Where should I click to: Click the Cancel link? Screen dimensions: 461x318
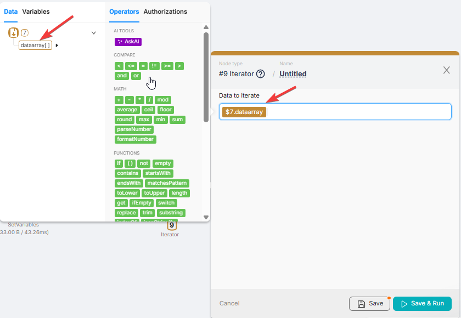[x=229, y=304]
